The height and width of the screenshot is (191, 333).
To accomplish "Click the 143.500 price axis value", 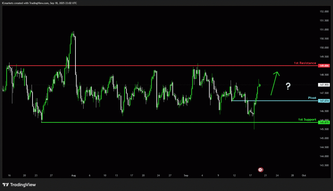I will [324, 165].
